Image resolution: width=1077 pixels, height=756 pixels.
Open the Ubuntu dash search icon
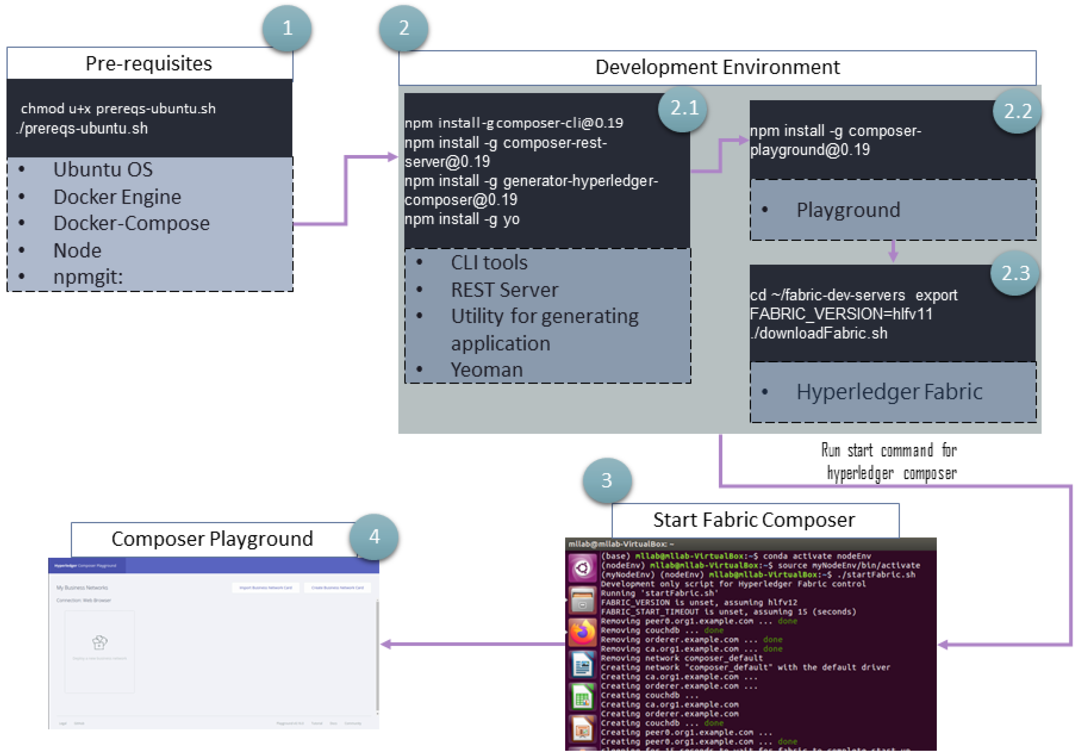582,568
